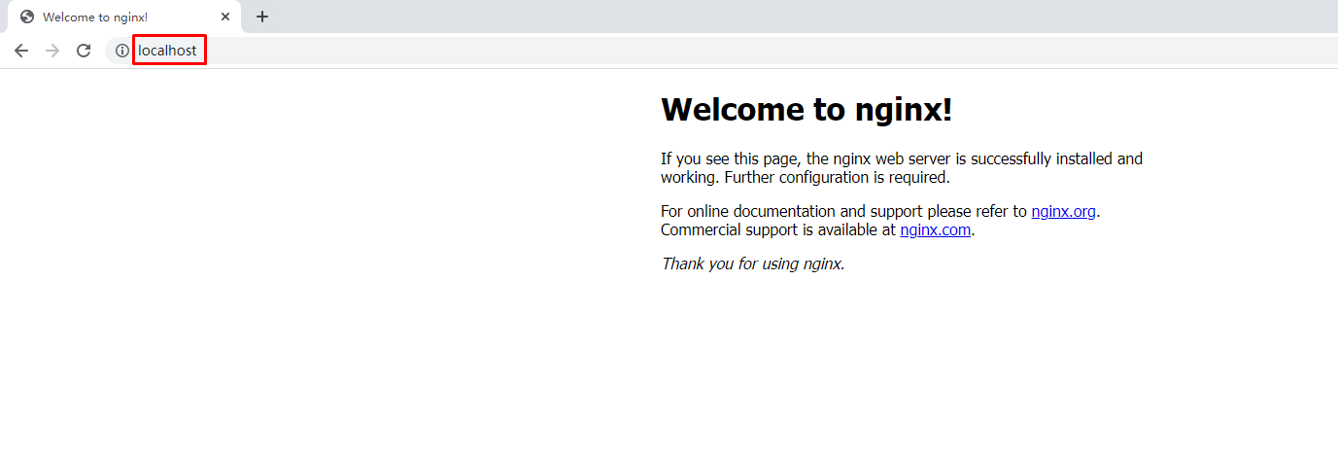Open the nginx.org link
This screenshot has width=1338, height=456.
1064,211
